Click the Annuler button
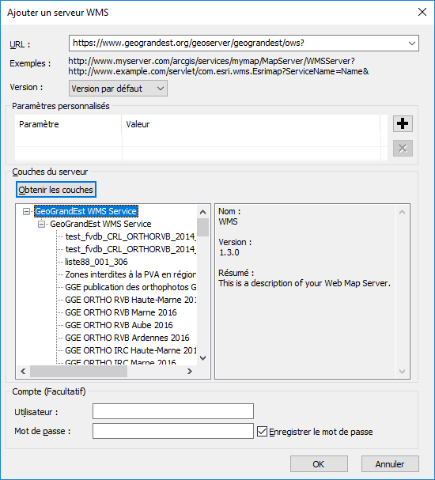Image resolution: width=435 pixels, height=480 pixels. pyautogui.click(x=390, y=464)
